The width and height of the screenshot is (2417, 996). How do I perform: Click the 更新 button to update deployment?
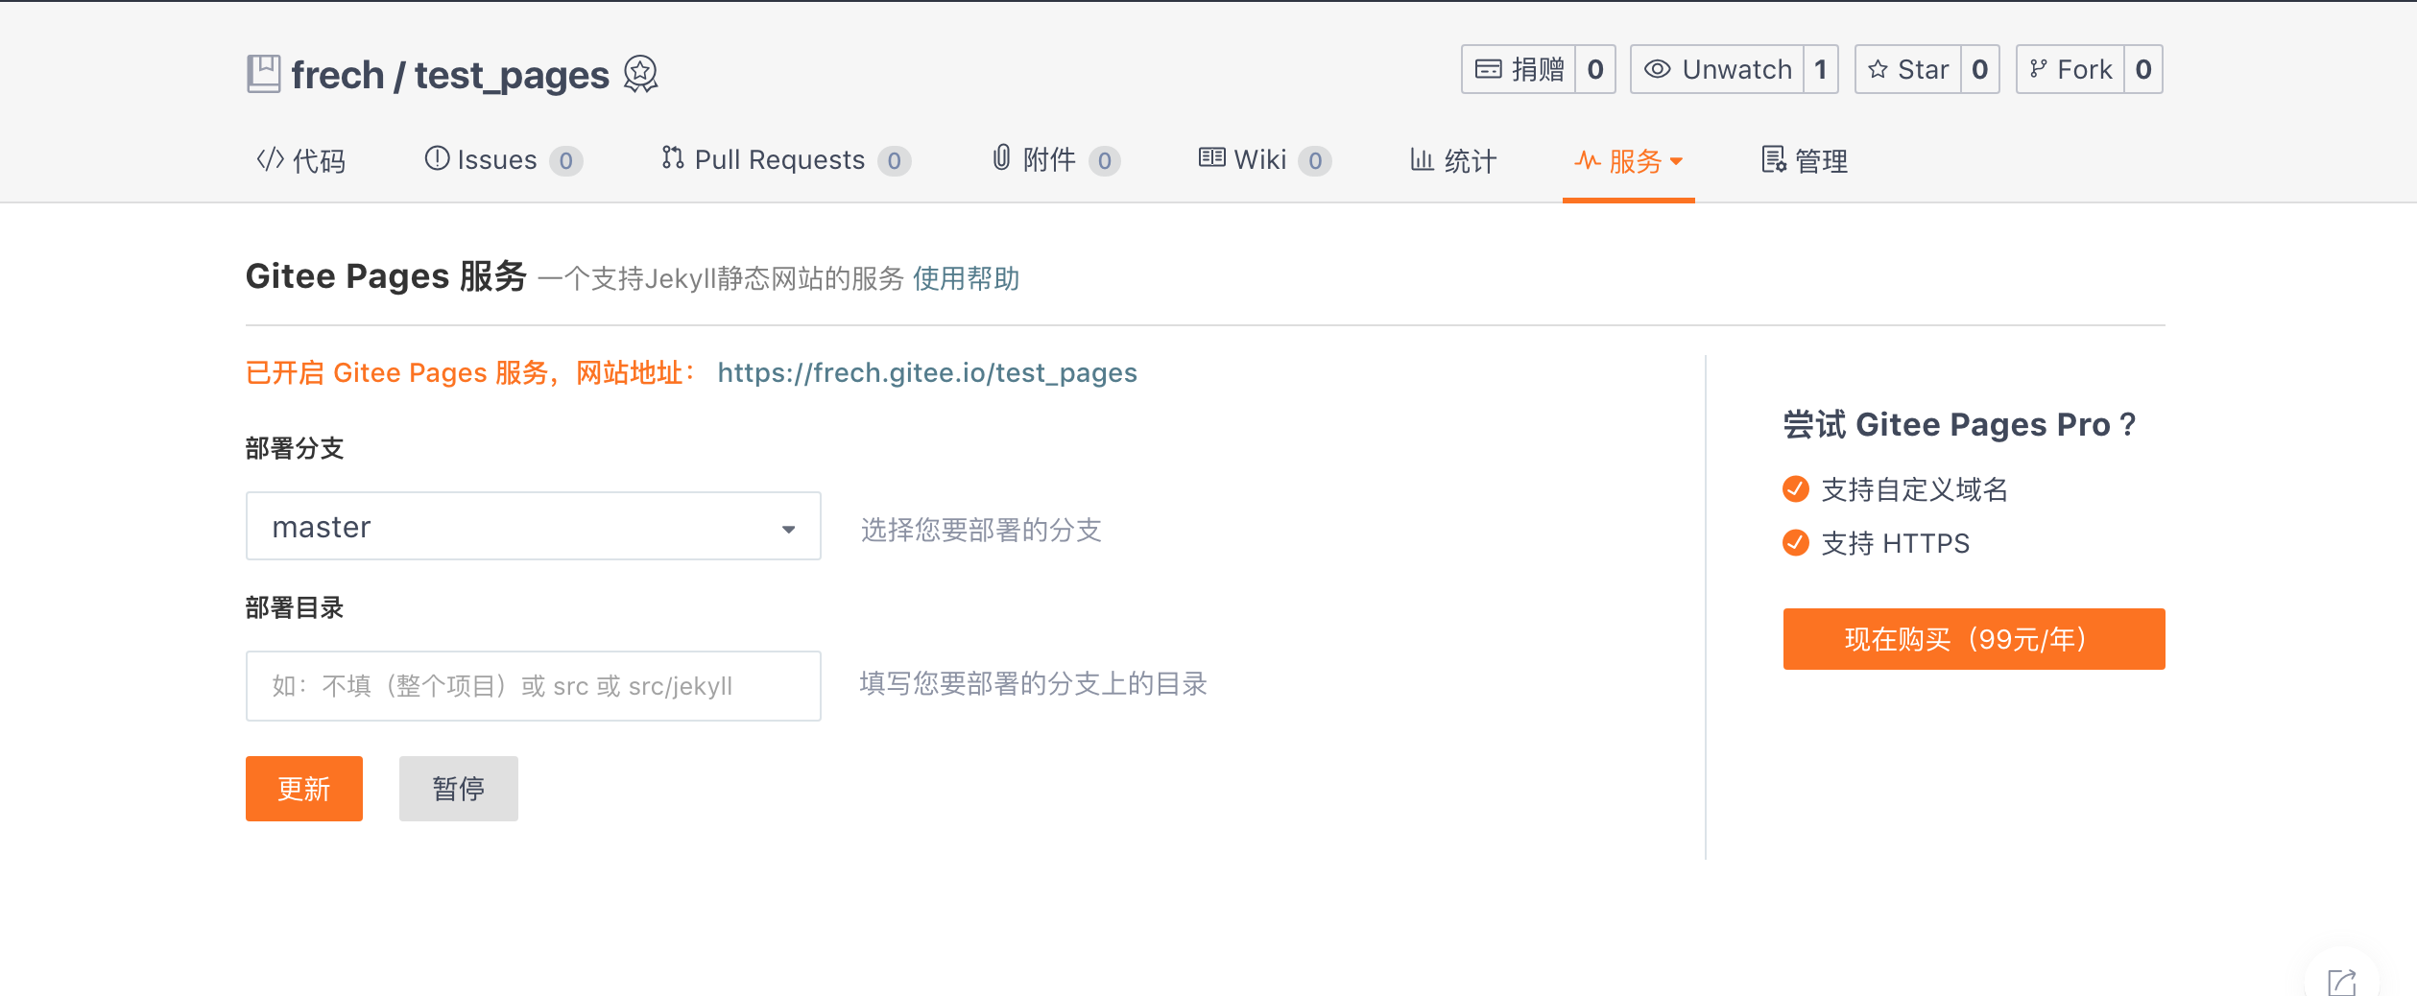click(303, 788)
